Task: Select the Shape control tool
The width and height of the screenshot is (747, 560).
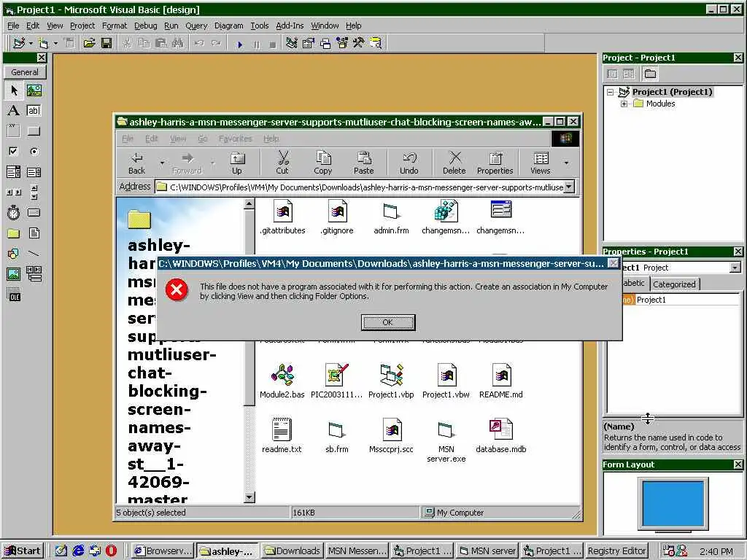Action: pos(14,253)
